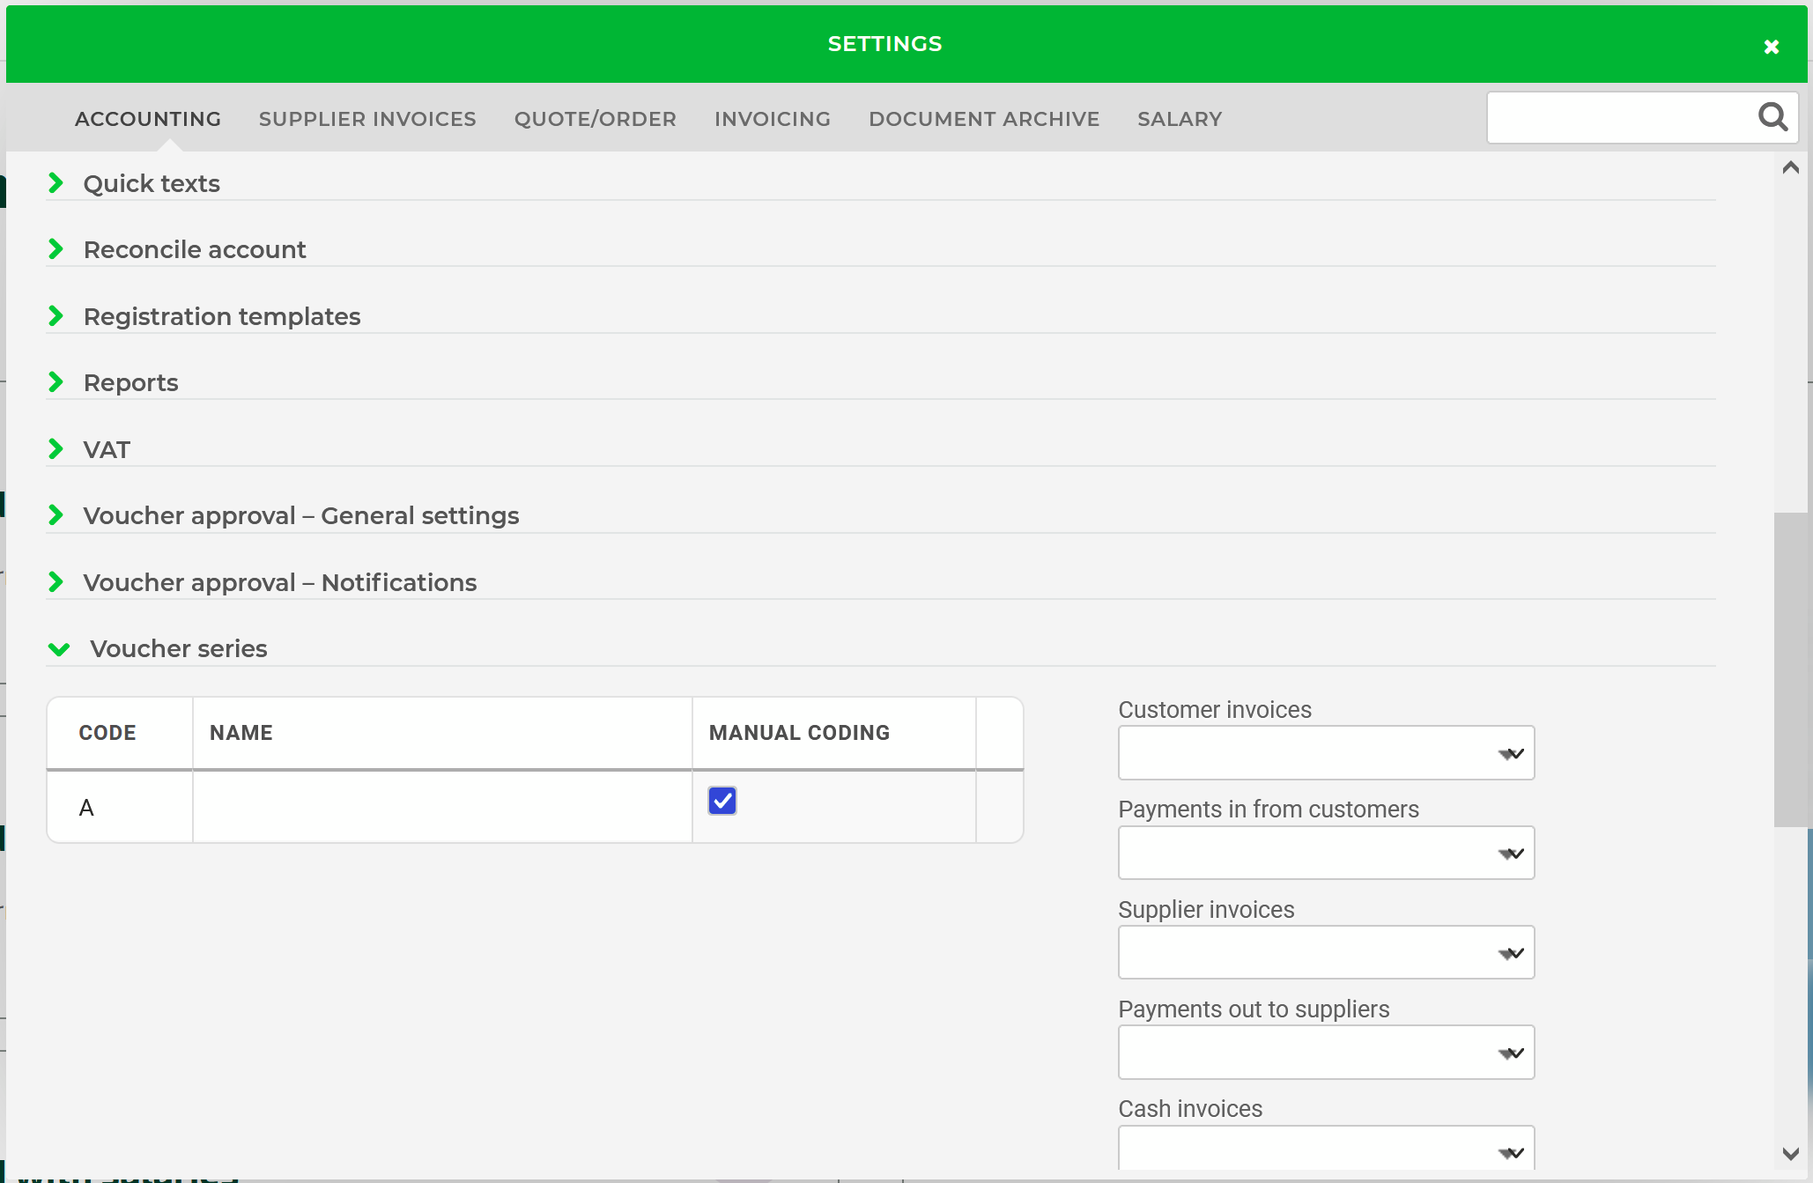The width and height of the screenshot is (1813, 1183).
Task: Expand the Reconcile account chevron
Action: click(56, 249)
